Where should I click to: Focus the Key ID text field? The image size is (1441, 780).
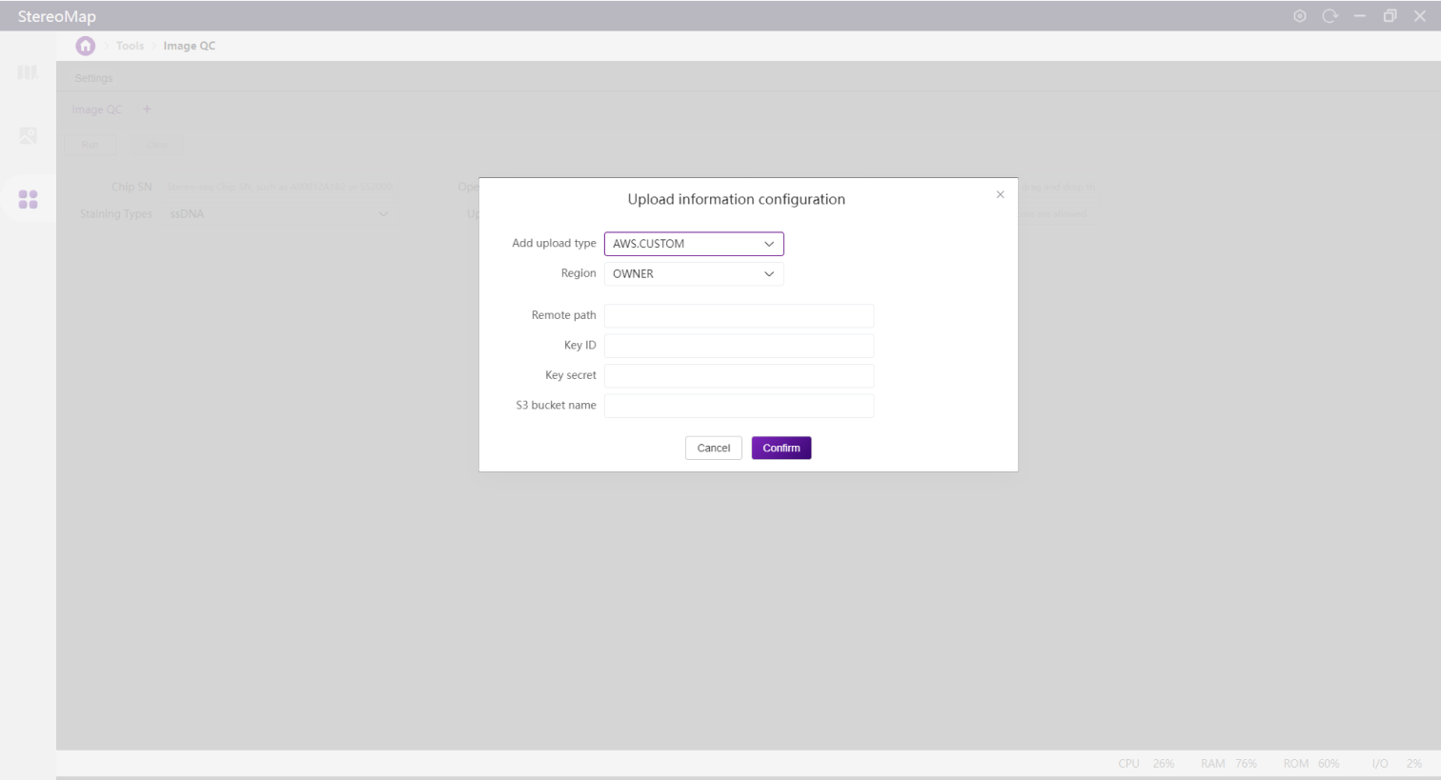(x=739, y=346)
